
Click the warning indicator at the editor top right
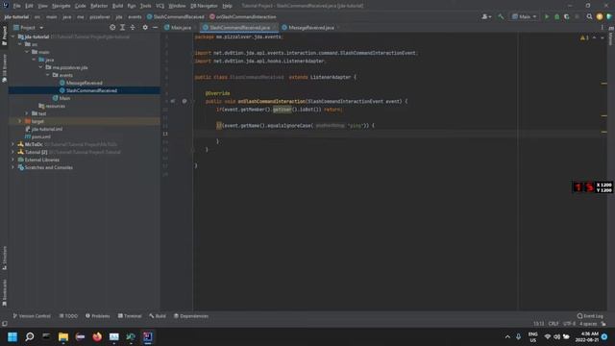584,37
